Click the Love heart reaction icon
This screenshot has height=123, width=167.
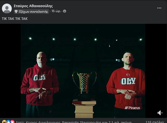tap(12, 122)
